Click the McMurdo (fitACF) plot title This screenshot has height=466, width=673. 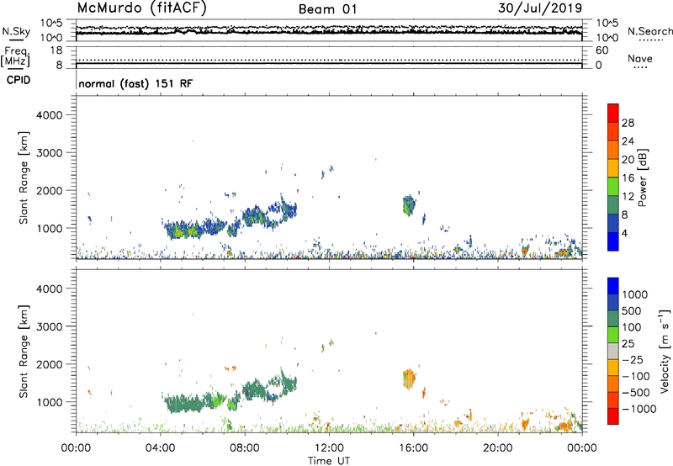141,8
